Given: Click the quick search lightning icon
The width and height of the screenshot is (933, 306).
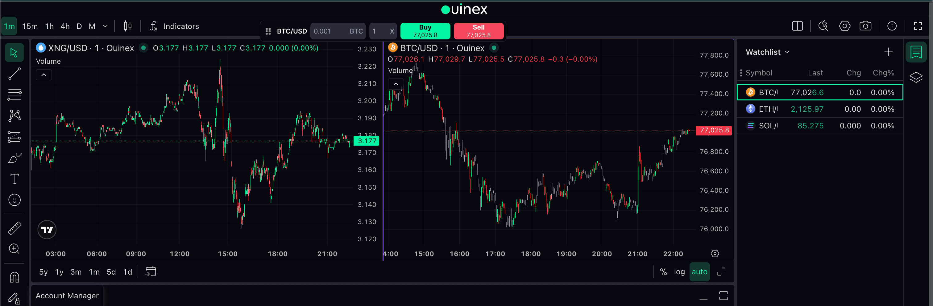Looking at the screenshot, I should coord(823,26).
